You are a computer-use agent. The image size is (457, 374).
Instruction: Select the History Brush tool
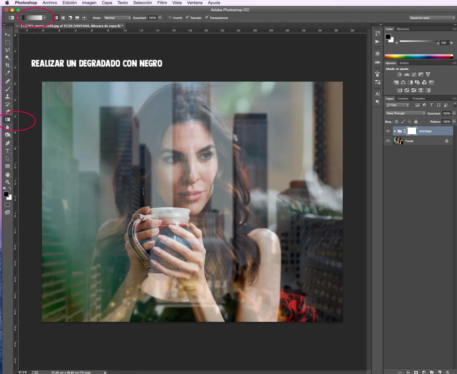7,104
